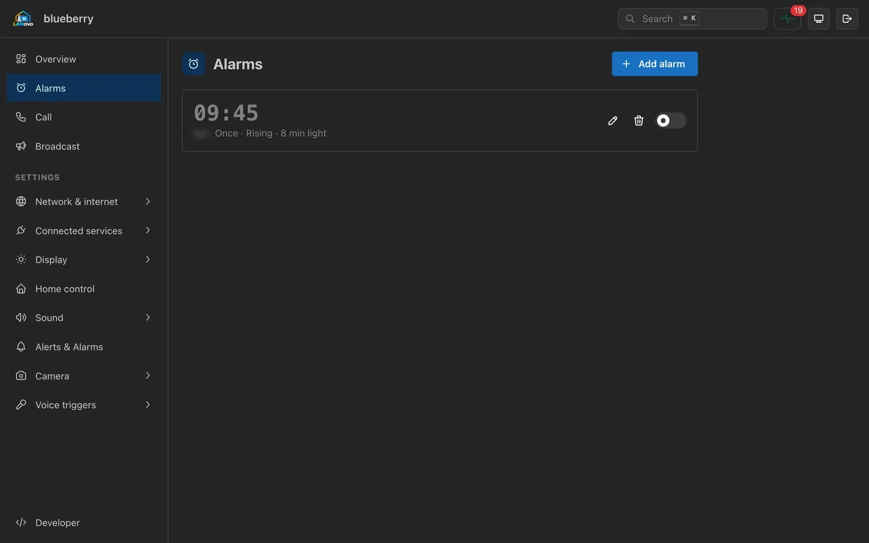Screen dimensions: 869x543
Task: Click the Alarms page heading
Action: 238,64
